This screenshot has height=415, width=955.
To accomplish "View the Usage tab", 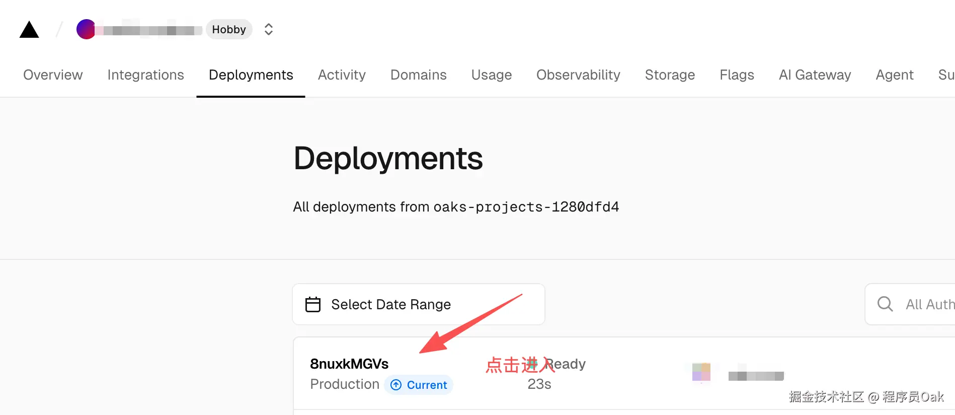I will [491, 75].
